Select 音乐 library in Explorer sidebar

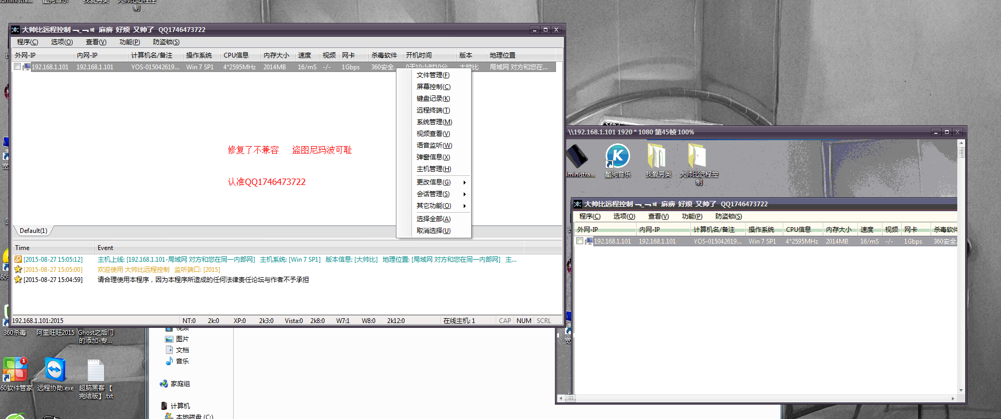[177, 361]
